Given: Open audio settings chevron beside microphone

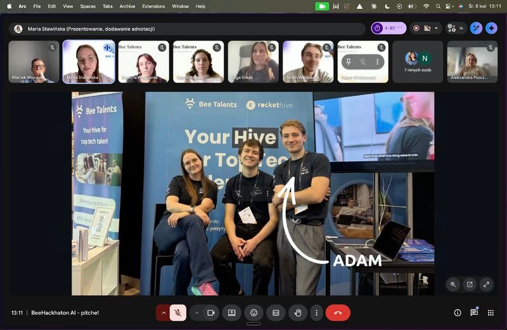Looking at the screenshot, I should pos(164,312).
